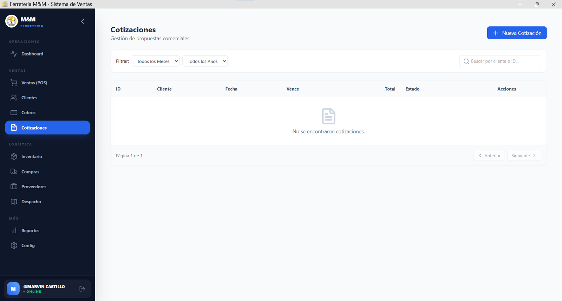Viewport: 562px width, 301px height.
Task: Go to Despacho
Action: [47, 202]
